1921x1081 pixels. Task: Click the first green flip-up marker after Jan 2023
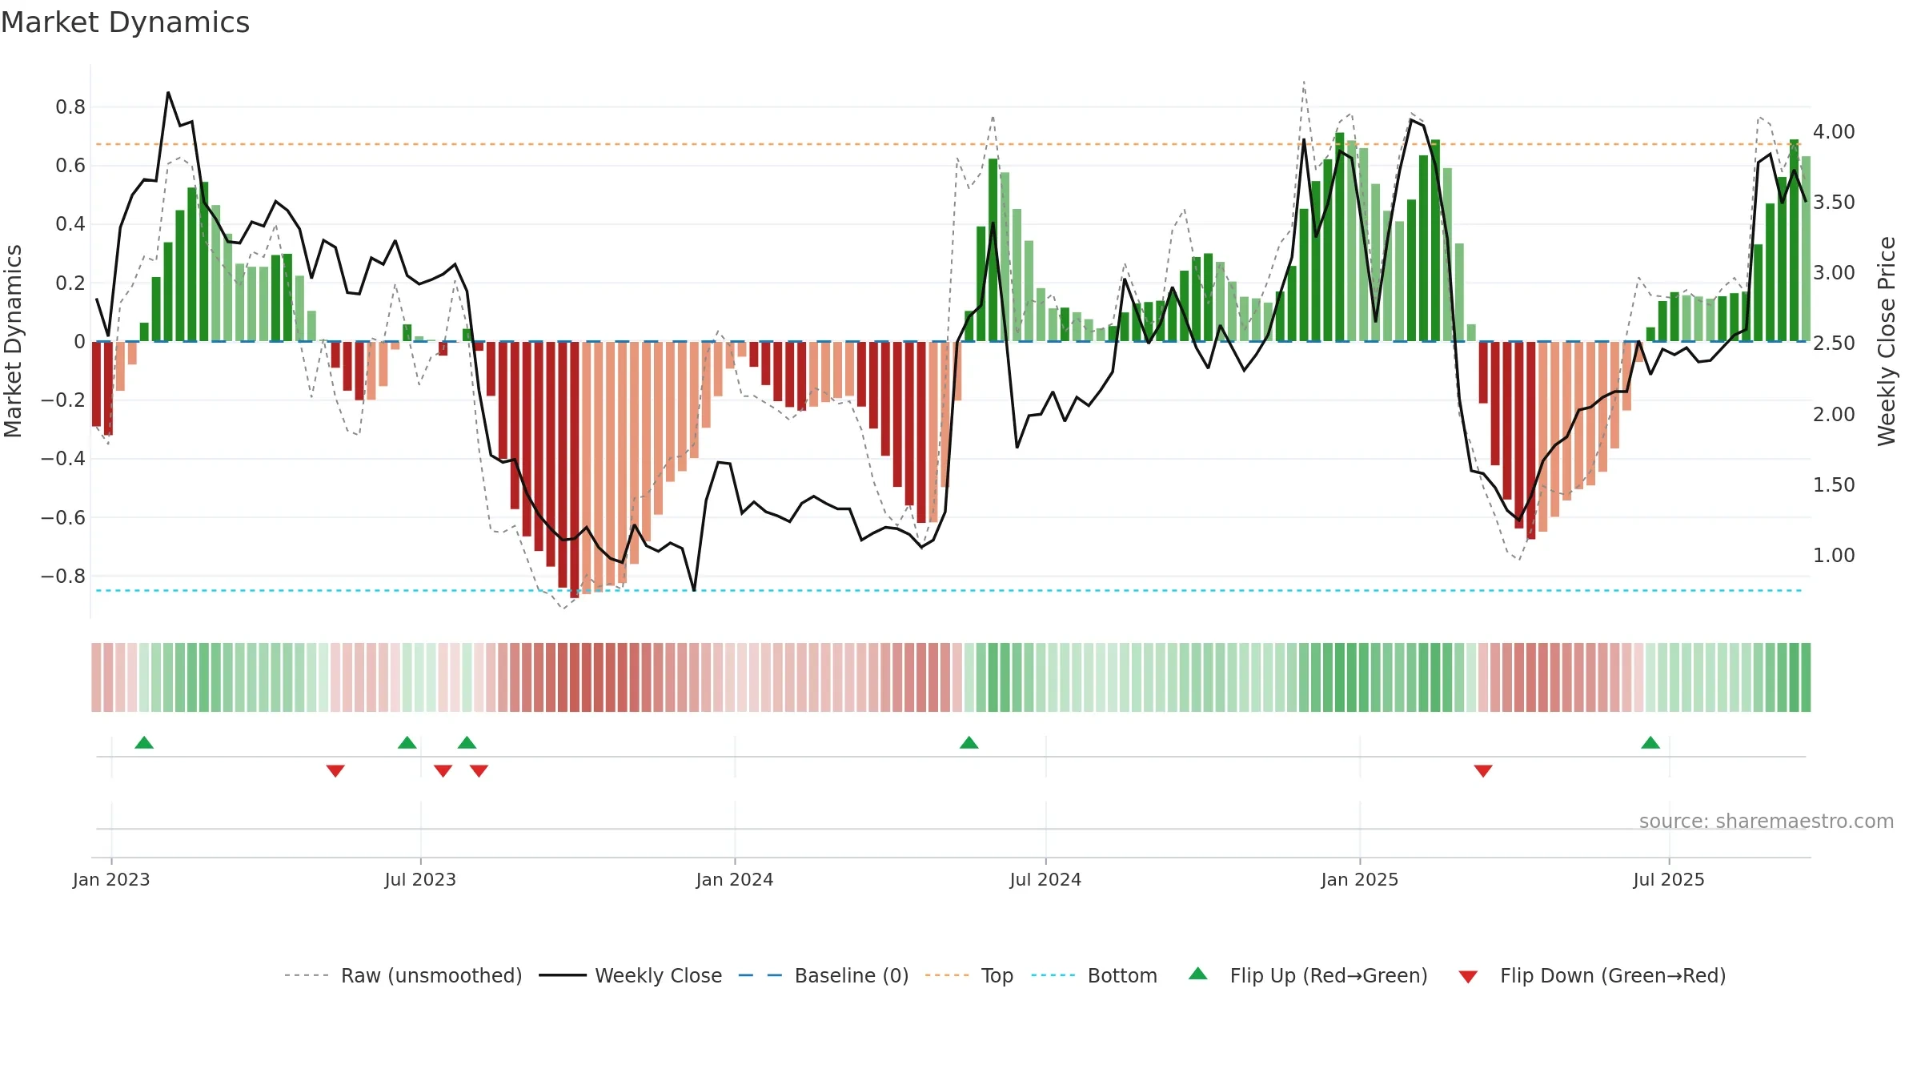tap(144, 742)
